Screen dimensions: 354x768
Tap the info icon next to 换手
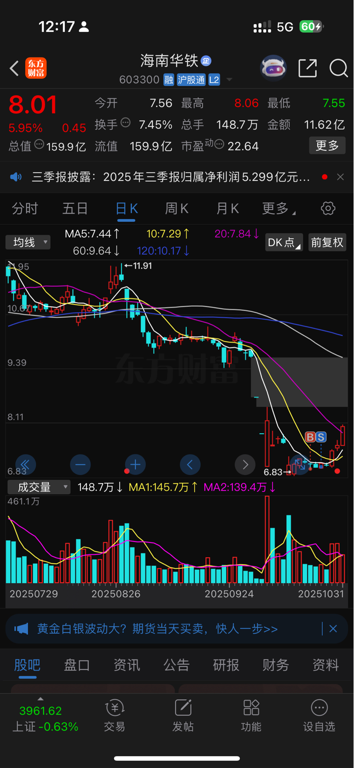126,123
